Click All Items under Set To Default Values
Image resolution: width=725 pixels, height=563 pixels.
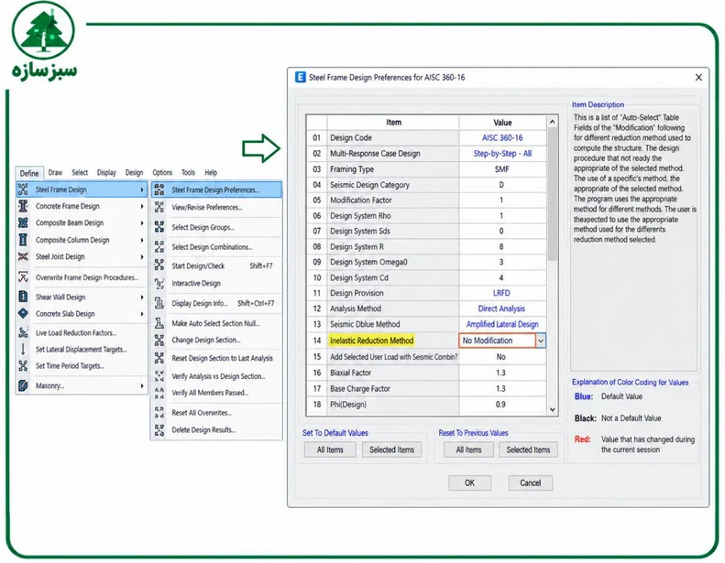[x=330, y=449]
